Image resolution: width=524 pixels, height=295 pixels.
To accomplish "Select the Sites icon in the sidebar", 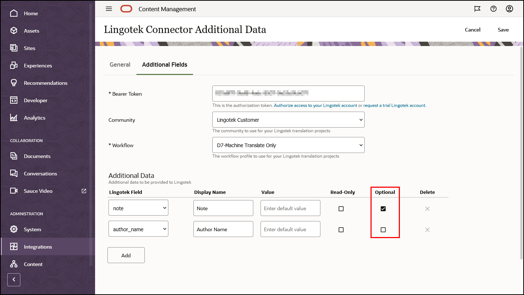I will (x=29, y=48).
